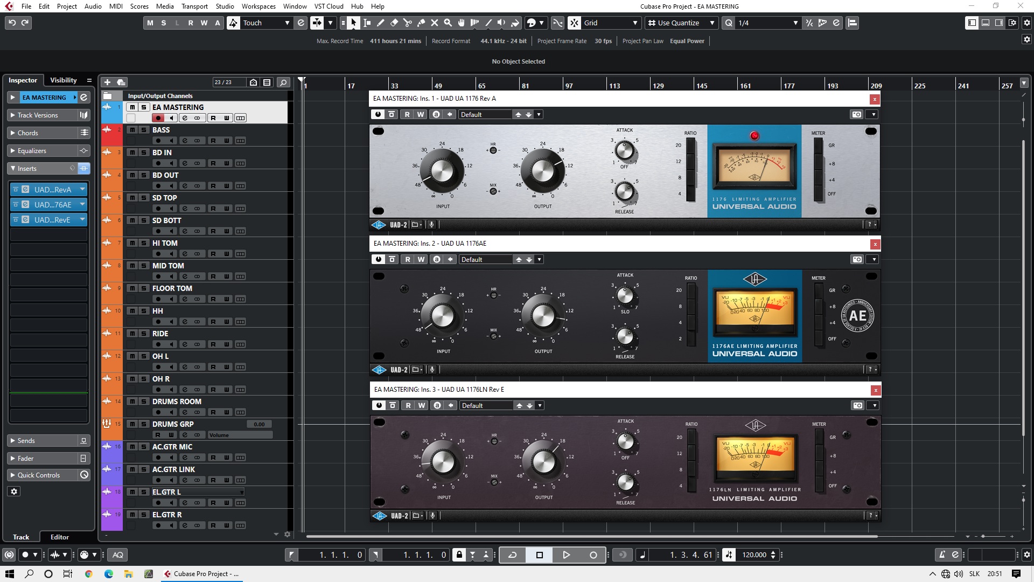Image resolution: width=1034 pixels, height=582 pixels.
Task: Toggle the Cycle loop button
Action: pos(513,555)
